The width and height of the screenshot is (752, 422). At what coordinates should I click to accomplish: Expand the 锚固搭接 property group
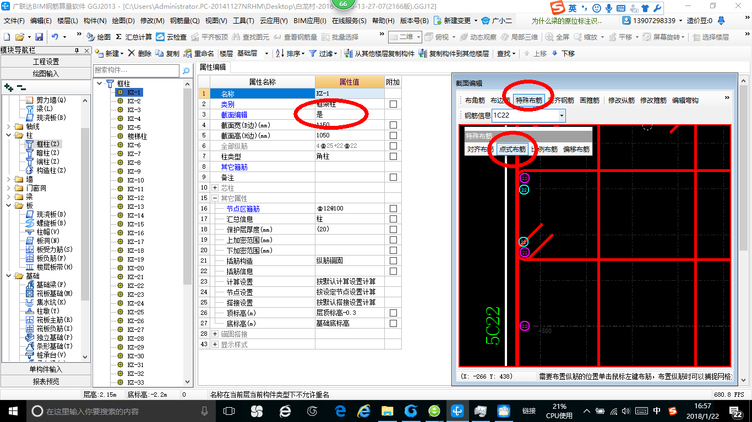click(x=215, y=334)
